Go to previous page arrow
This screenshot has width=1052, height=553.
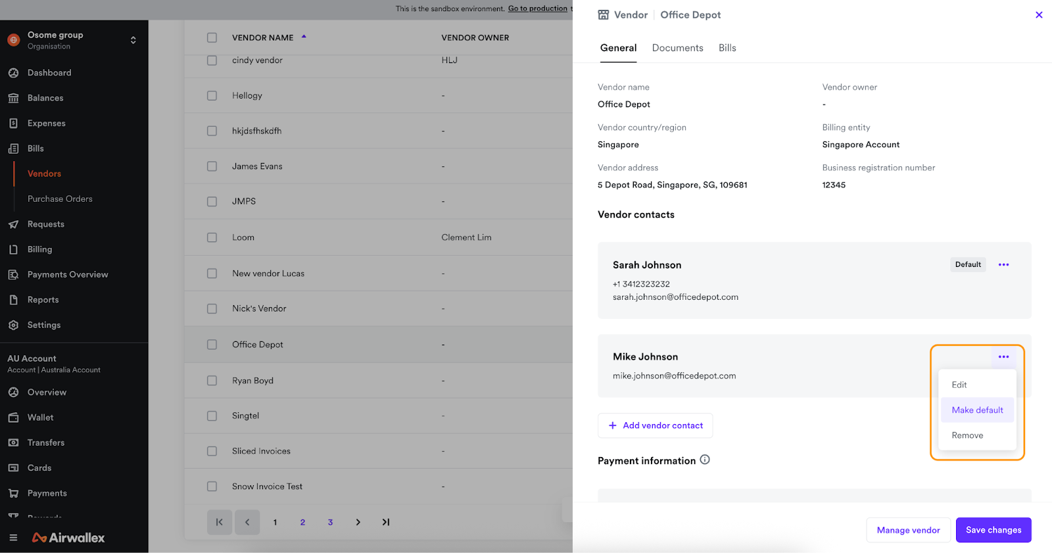247,522
